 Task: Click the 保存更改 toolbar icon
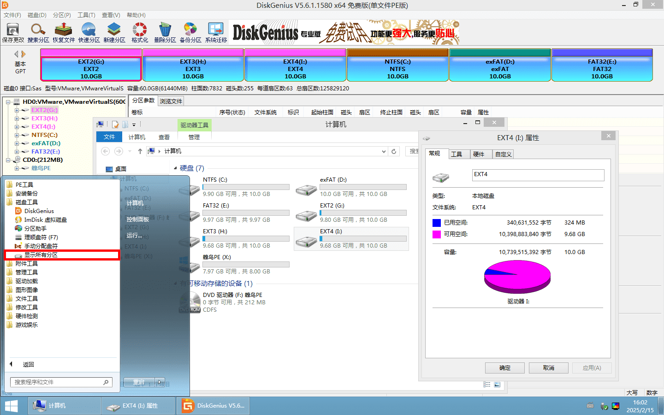[x=13, y=33]
